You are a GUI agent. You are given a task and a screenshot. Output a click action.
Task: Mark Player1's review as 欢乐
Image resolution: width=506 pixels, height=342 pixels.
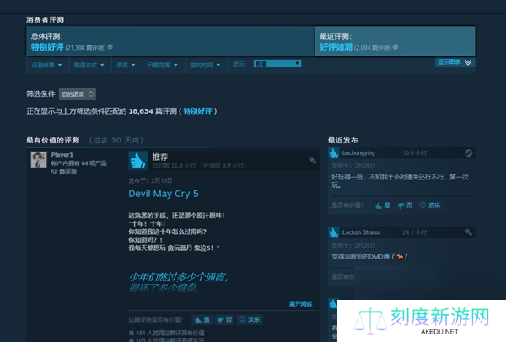250,320
